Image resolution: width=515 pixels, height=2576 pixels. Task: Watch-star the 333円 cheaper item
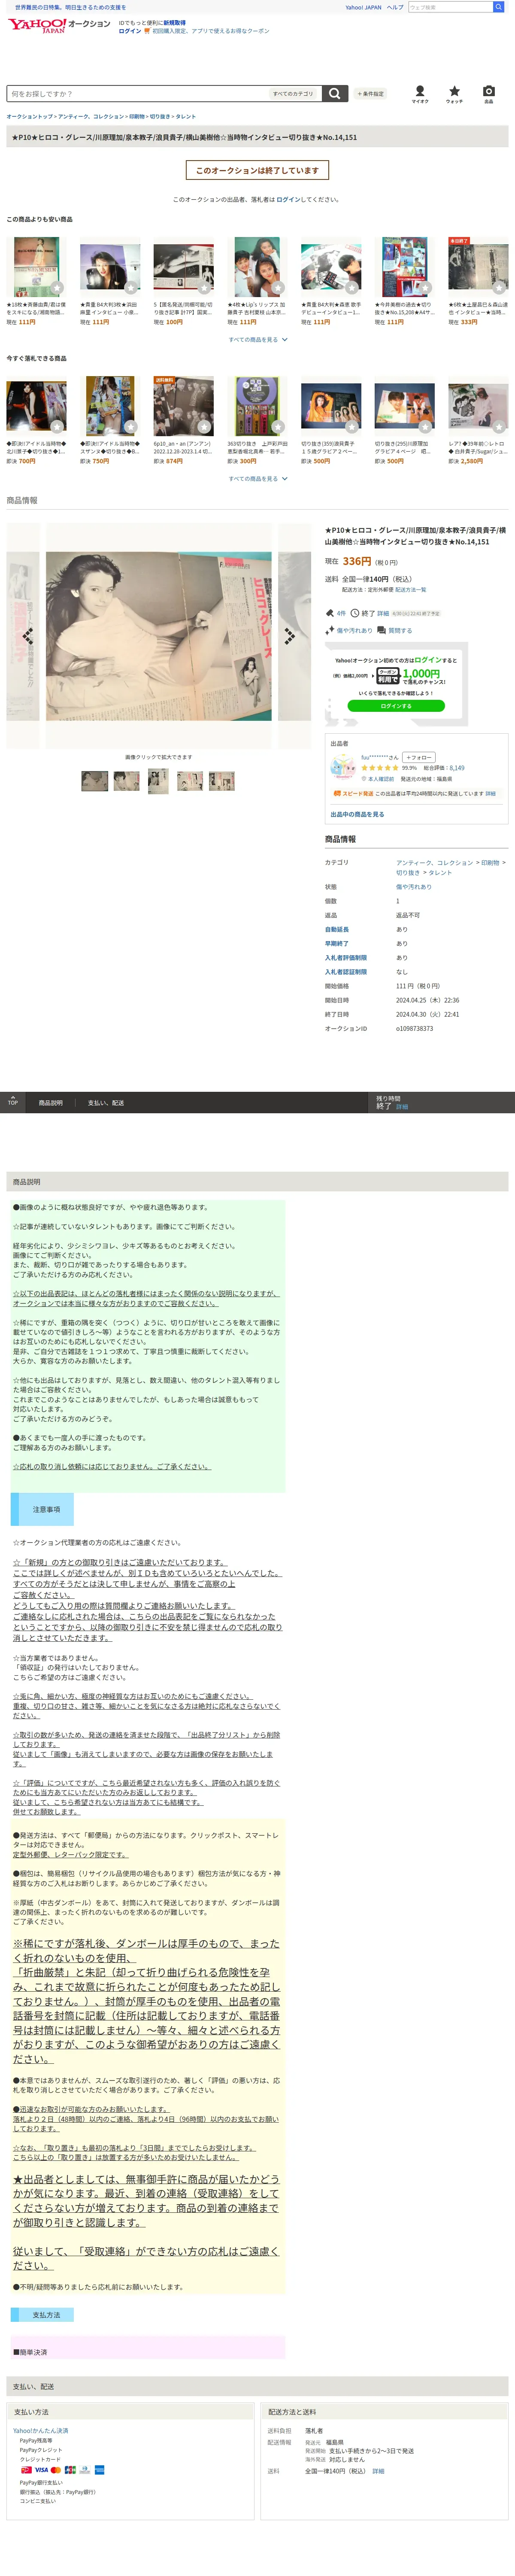[x=499, y=288]
